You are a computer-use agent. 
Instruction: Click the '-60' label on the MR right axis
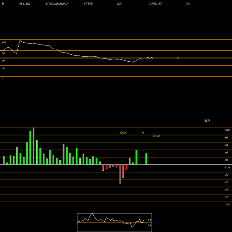pos(226,190)
